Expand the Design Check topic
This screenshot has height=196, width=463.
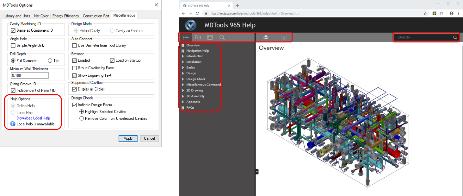coord(183,79)
